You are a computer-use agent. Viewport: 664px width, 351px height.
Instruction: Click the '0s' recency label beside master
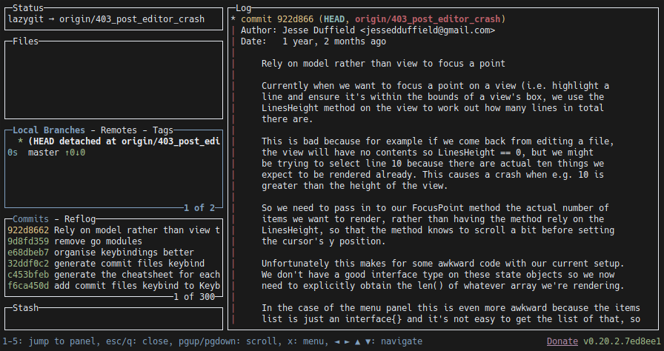tap(13, 153)
